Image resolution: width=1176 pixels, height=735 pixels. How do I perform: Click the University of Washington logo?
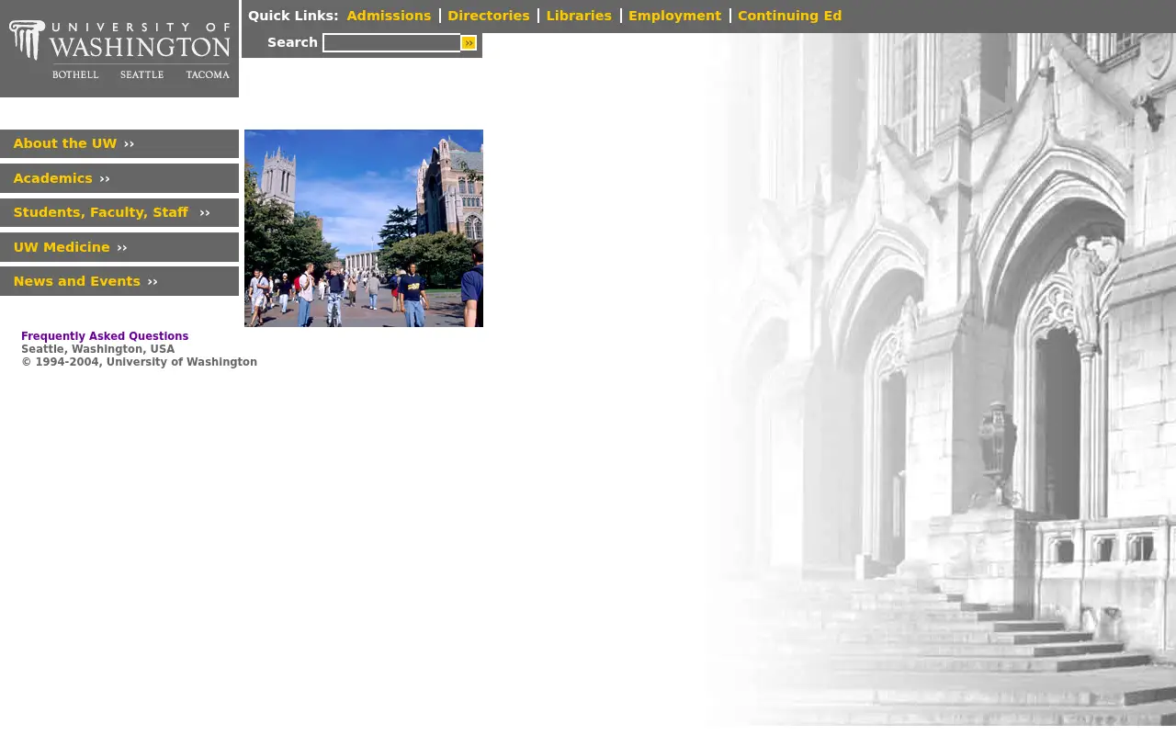(x=119, y=49)
